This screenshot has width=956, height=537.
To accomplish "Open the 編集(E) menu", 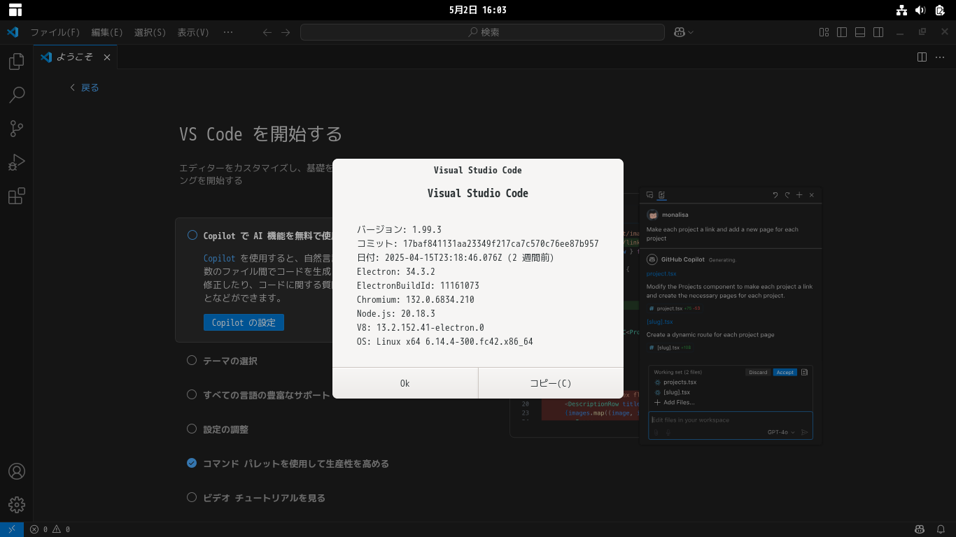I will coord(107,32).
